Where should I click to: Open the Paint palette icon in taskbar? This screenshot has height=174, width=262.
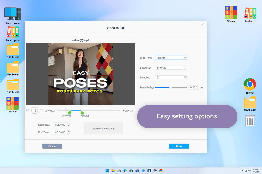pos(143,171)
